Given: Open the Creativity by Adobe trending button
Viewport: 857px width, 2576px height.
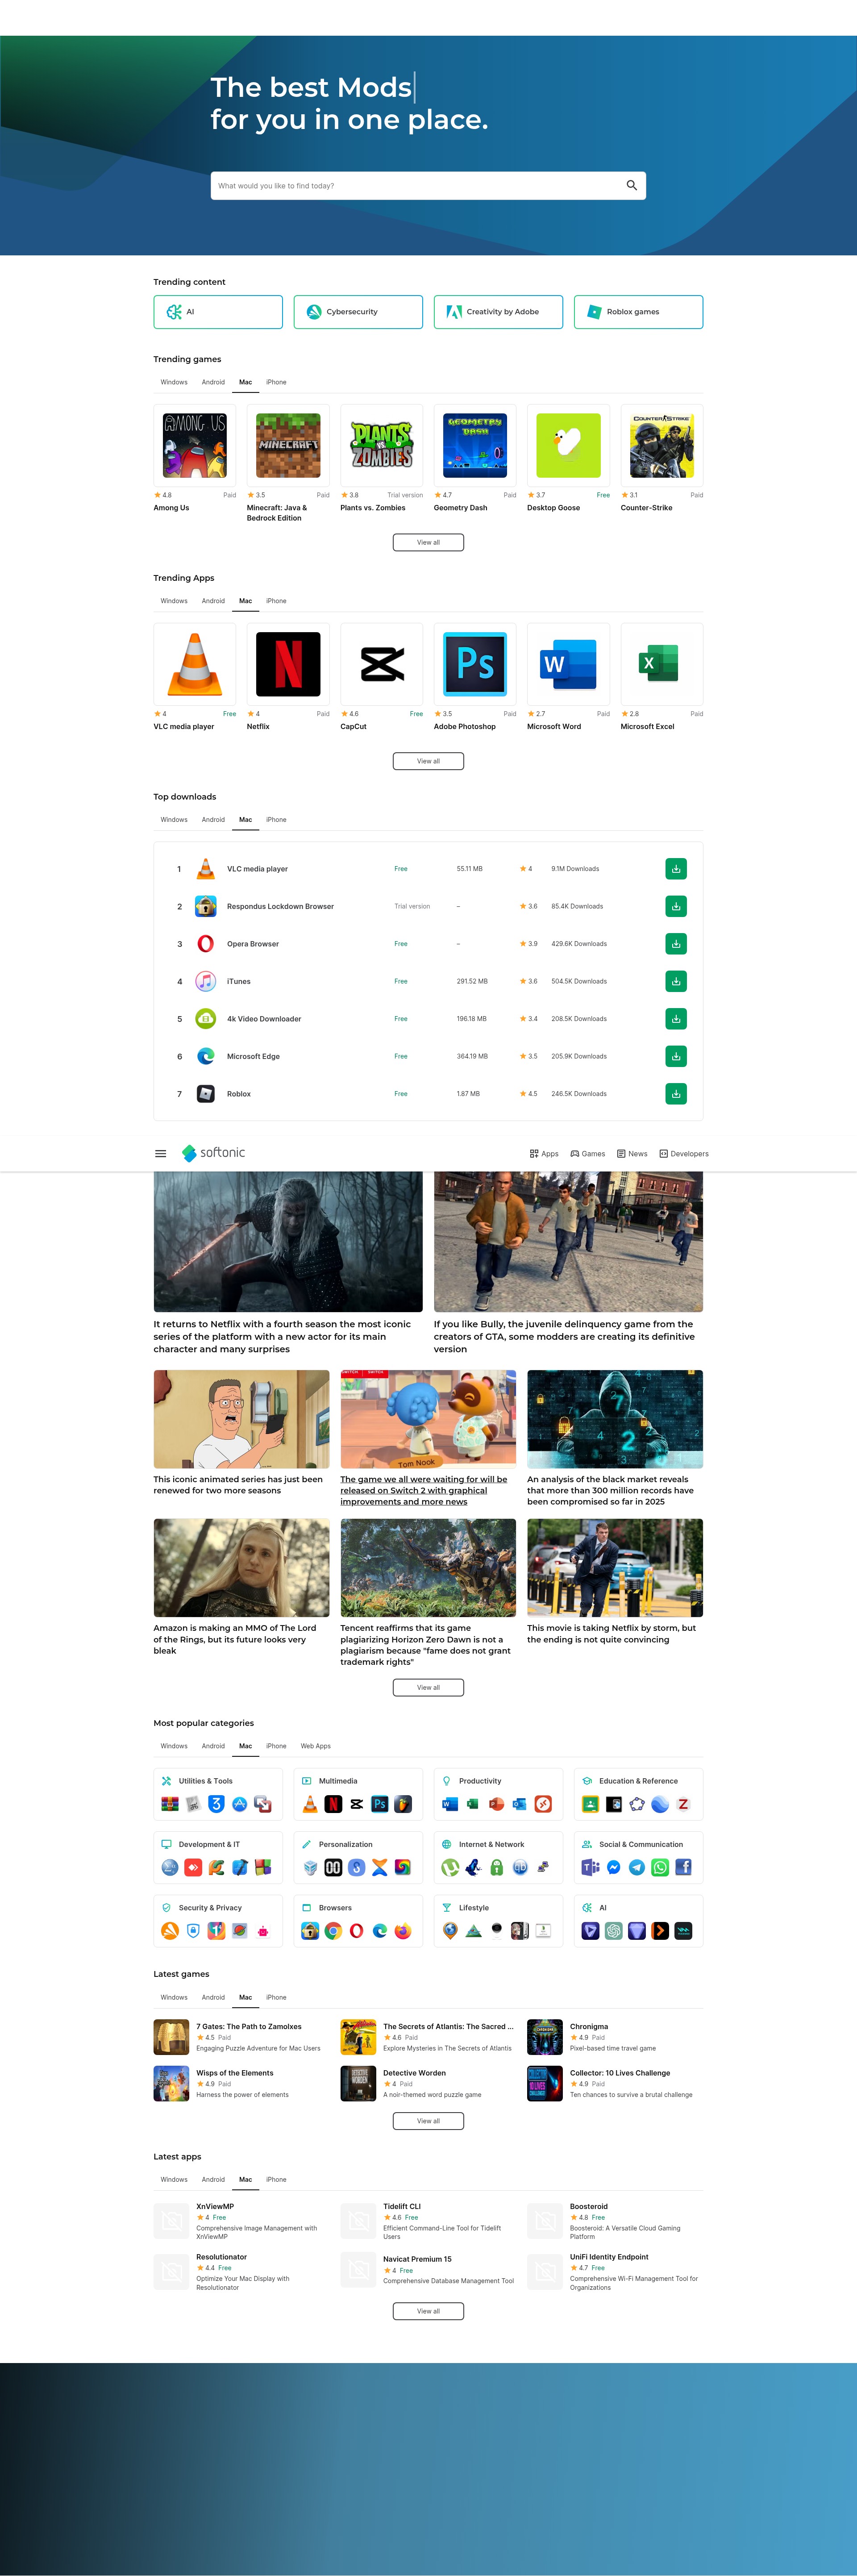Looking at the screenshot, I should point(498,312).
